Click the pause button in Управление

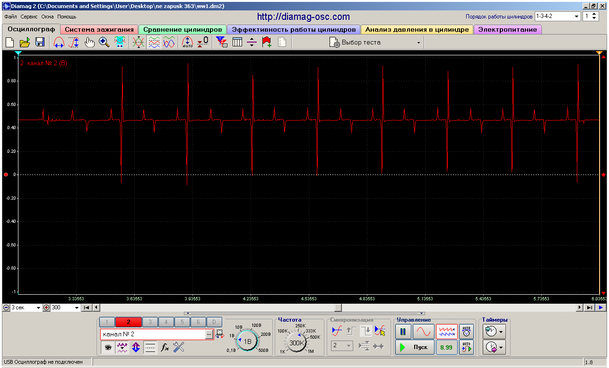[403, 332]
